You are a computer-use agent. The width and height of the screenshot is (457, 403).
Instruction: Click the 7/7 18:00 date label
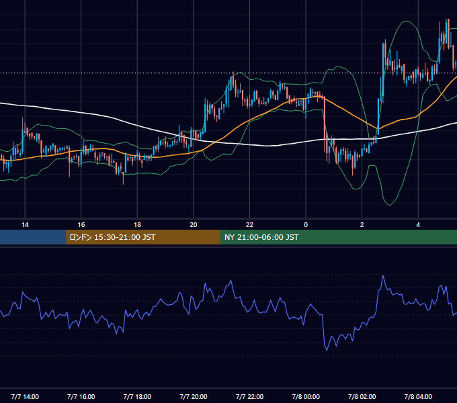click(137, 396)
